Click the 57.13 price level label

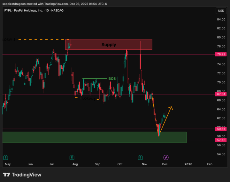[221, 140]
